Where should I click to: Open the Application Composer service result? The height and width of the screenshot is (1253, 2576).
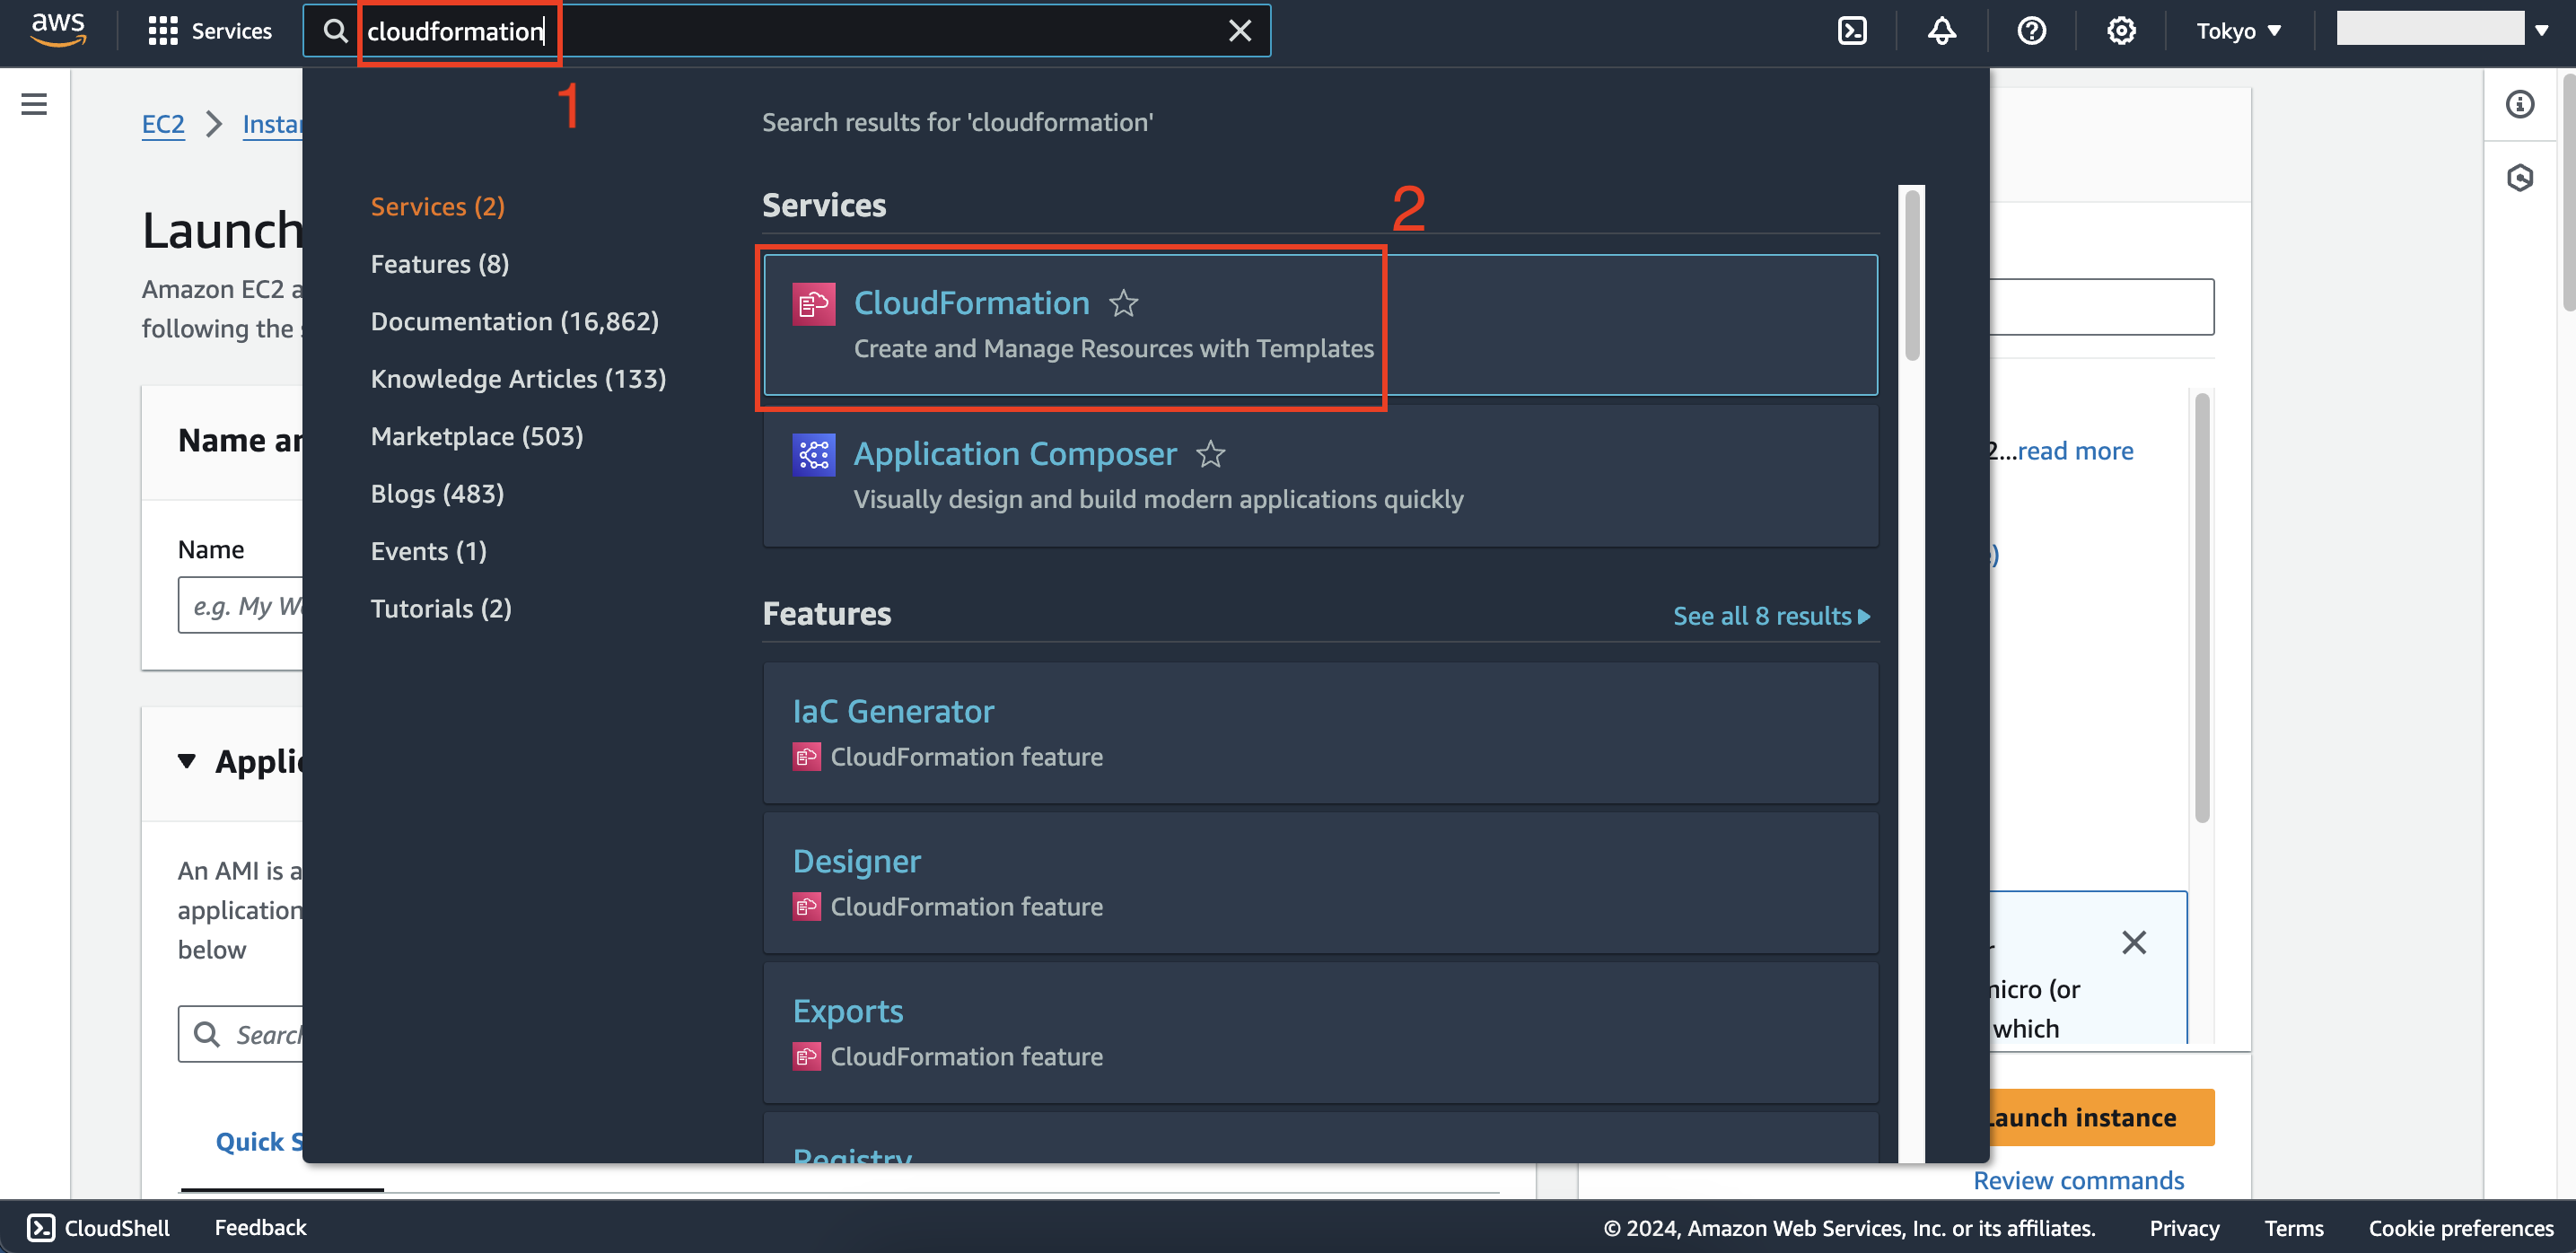(x=1320, y=476)
